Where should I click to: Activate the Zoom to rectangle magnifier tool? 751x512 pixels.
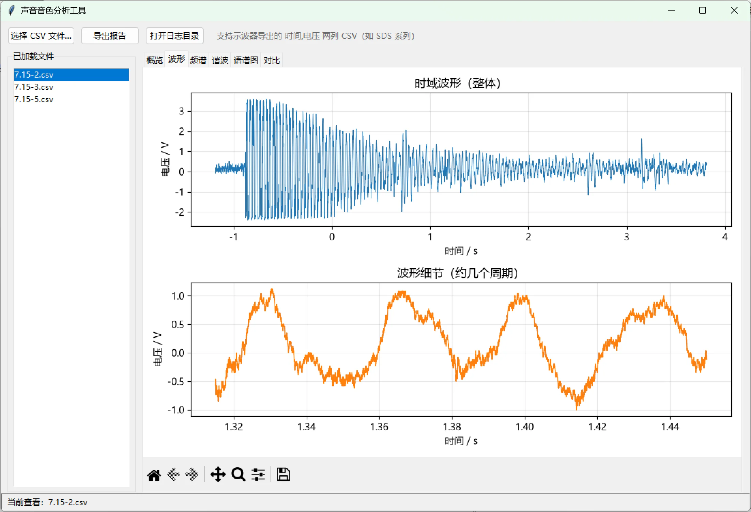pos(238,475)
